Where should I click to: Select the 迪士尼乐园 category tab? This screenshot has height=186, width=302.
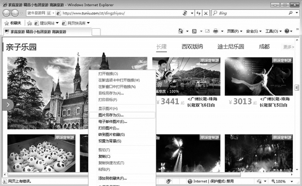(x=231, y=47)
